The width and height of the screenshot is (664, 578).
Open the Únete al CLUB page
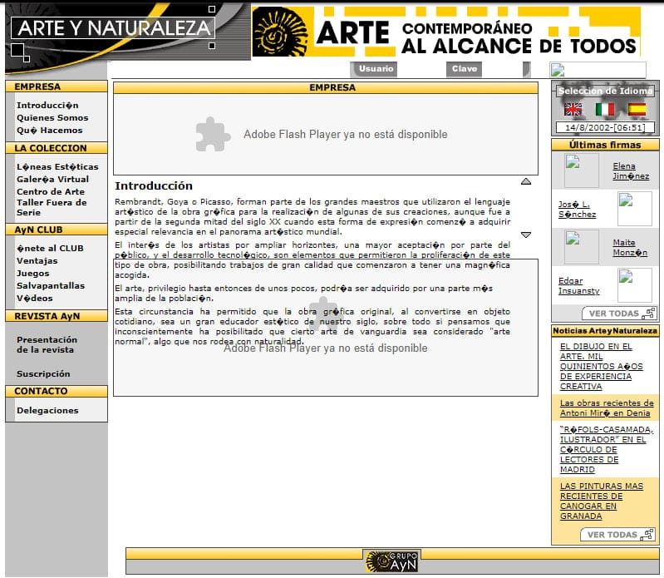[x=50, y=249]
